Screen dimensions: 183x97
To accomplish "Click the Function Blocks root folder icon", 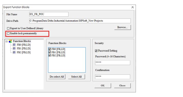I will [10, 41].
